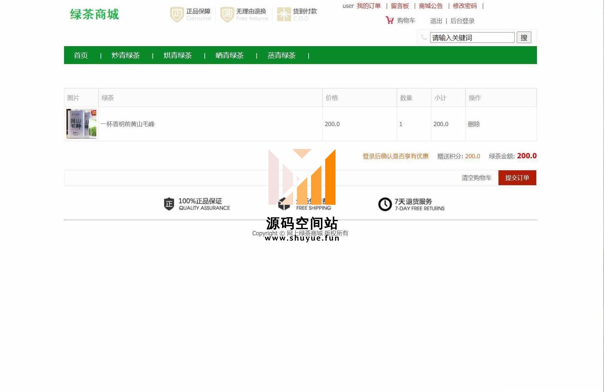Open the 后台登录 admin login link
This screenshot has height=392, width=604.
click(462, 21)
